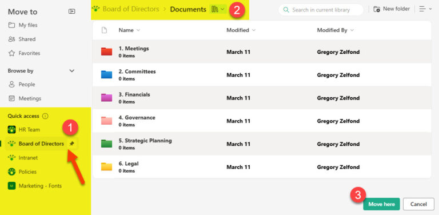Sort by the Modified By column header
The width and height of the screenshot is (439, 215).
[x=335, y=30]
